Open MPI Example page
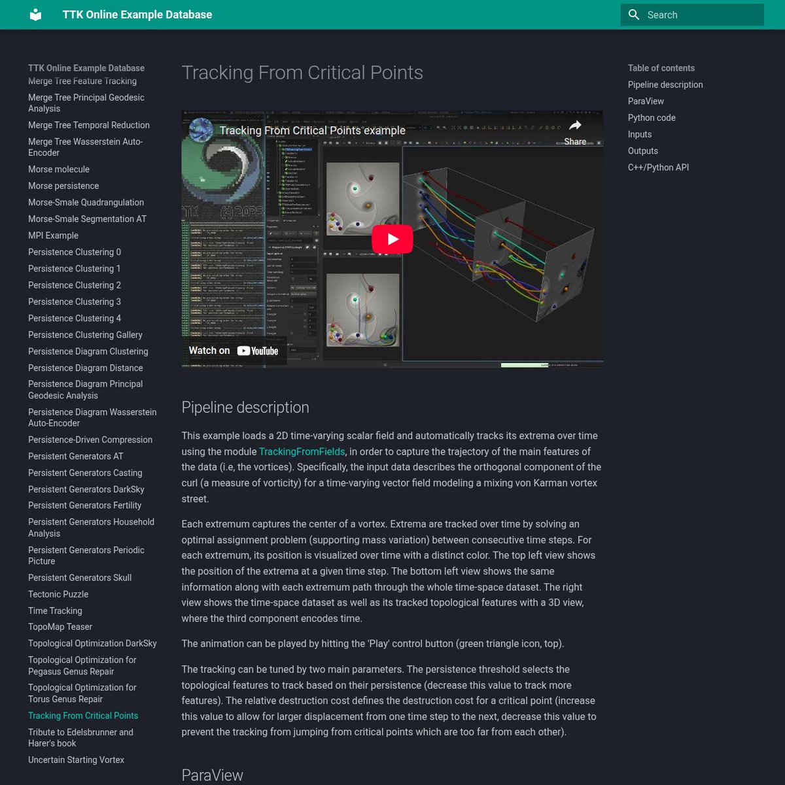 (53, 235)
